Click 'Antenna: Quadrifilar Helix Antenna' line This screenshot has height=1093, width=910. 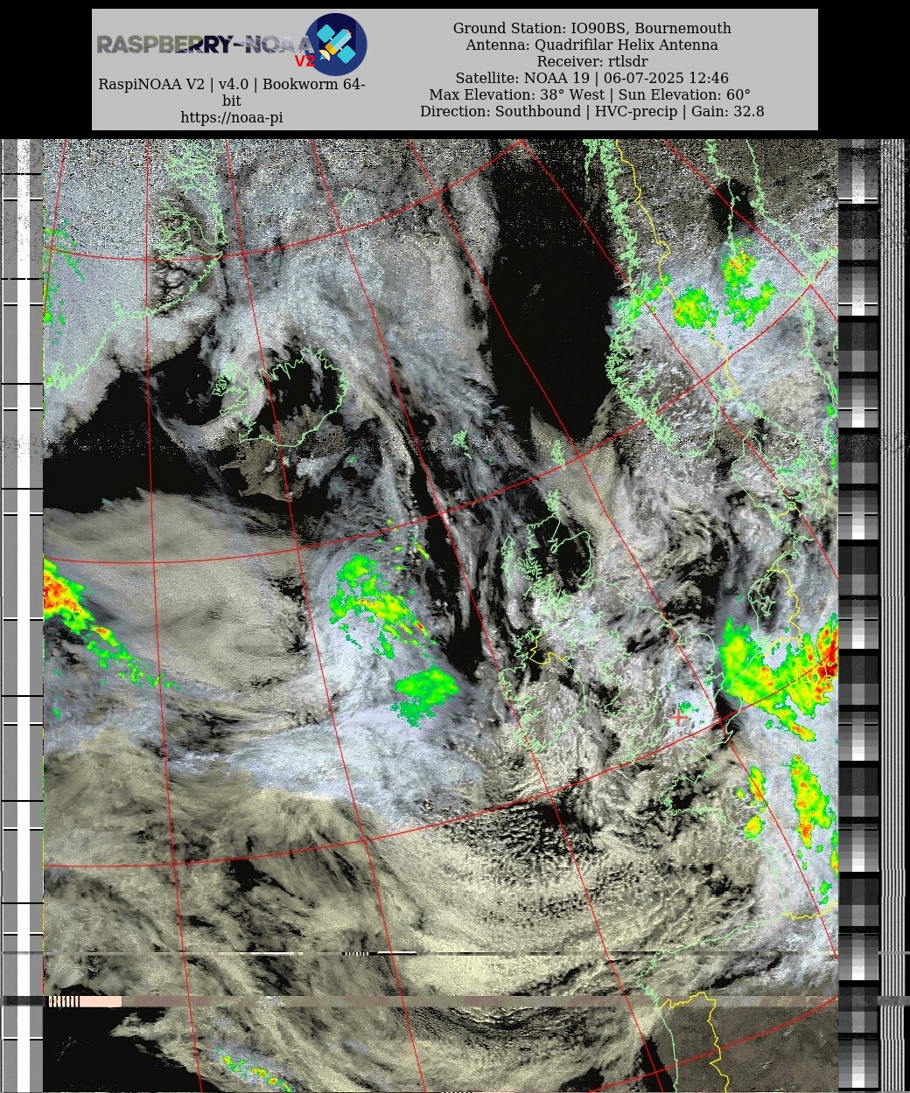592,45
